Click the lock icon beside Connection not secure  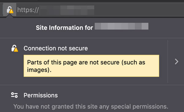[15, 48]
